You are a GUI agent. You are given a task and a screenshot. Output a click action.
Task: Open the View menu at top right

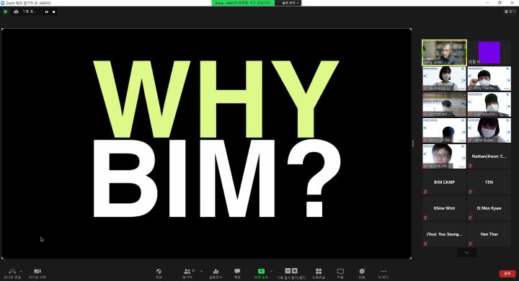pyautogui.click(x=510, y=12)
